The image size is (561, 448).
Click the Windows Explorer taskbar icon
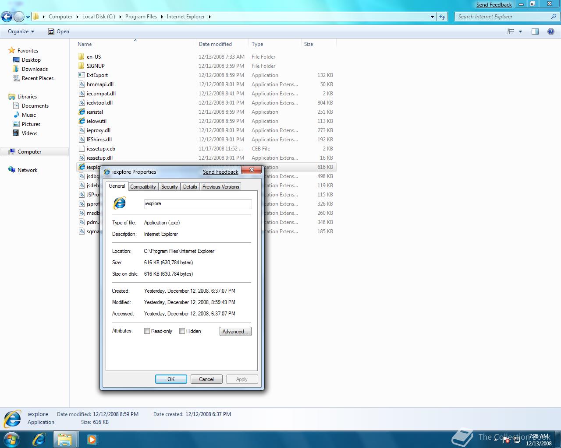(65, 439)
